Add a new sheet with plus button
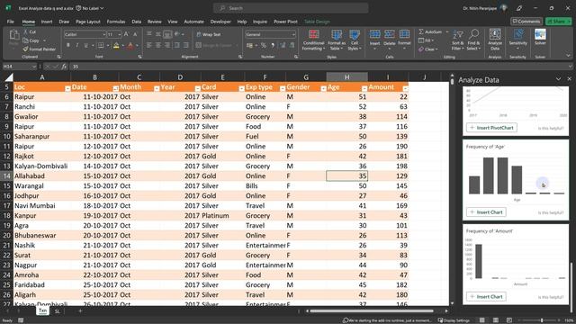576x324 pixels. (80, 311)
